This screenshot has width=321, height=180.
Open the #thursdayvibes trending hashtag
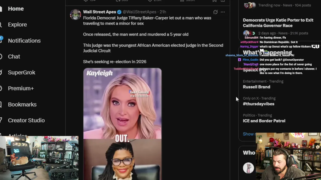(x=259, y=104)
